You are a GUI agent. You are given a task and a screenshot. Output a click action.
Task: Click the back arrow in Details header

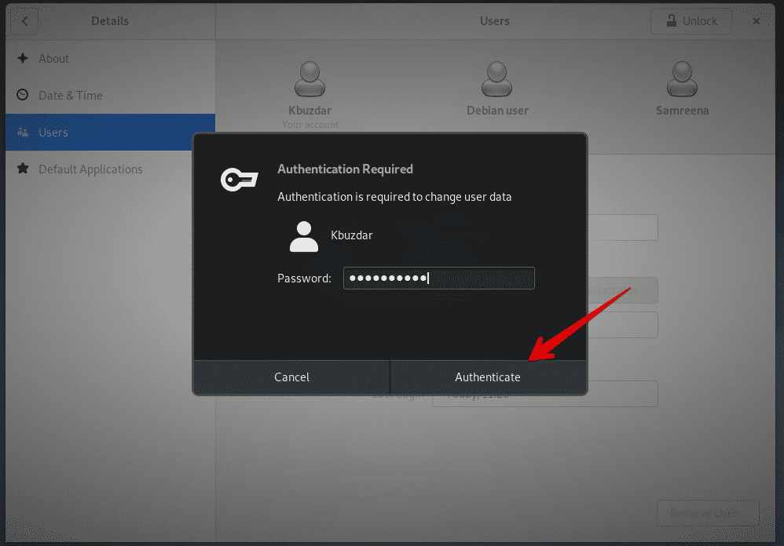(24, 21)
